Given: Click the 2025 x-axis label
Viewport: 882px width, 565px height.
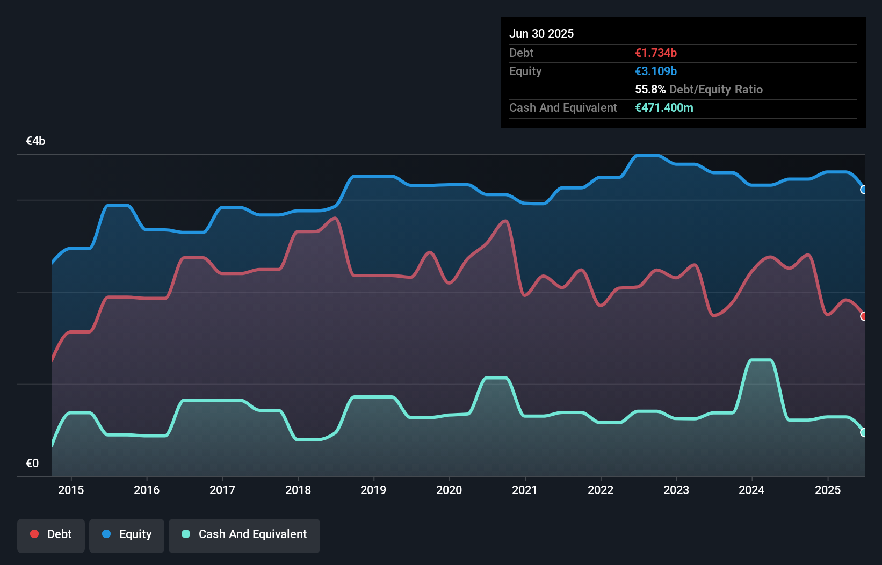Looking at the screenshot, I should pyautogui.click(x=828, y=490).
